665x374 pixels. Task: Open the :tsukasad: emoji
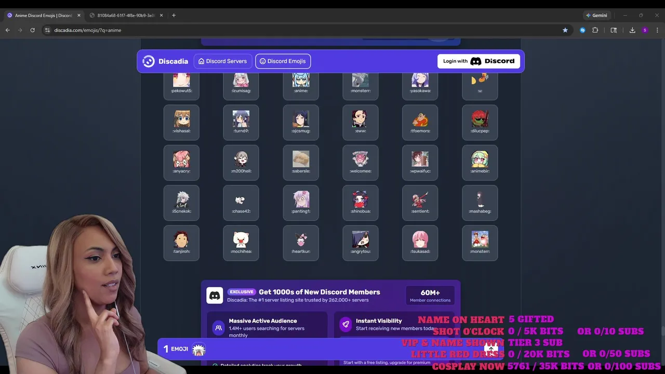[x=420, y=243]
